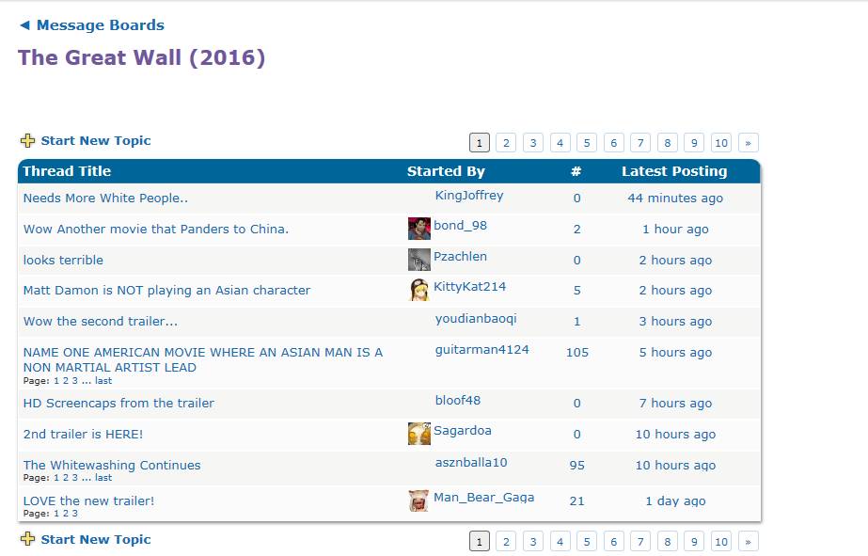
Task: Select current page 1 in top pagination
Action: [x=480, y=143]
